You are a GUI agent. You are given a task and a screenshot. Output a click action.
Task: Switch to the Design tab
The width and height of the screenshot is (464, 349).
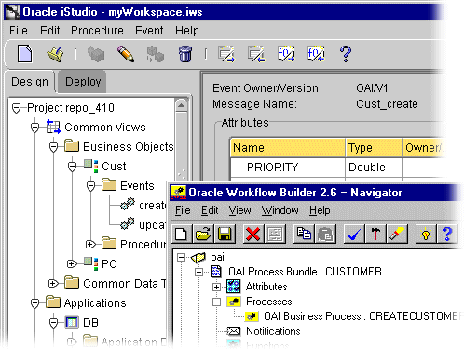point(30,82)
